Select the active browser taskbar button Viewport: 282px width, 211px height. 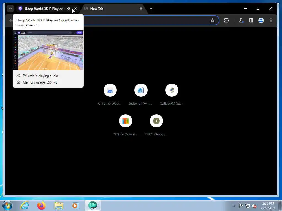93,206
